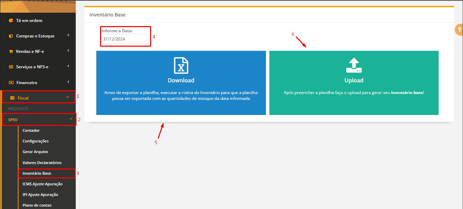The width and height of the screenshot is (463, 209).
Task: Go to Gerar Arquivo in SPED menu
Action: (35, 152)
